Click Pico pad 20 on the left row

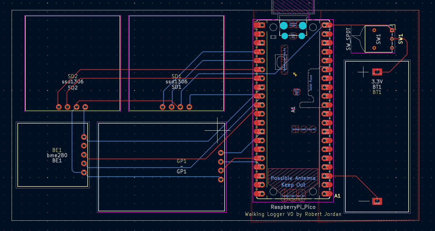coord(260,194)
